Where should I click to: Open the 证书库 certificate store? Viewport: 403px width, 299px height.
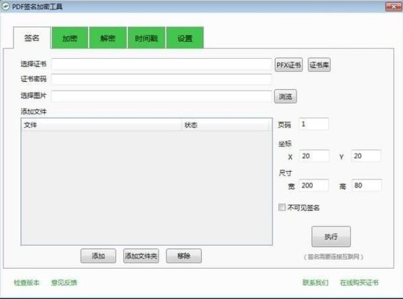point(319,65)
